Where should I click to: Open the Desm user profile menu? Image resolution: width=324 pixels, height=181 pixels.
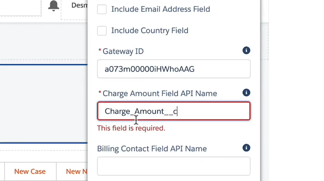[79, 6]
